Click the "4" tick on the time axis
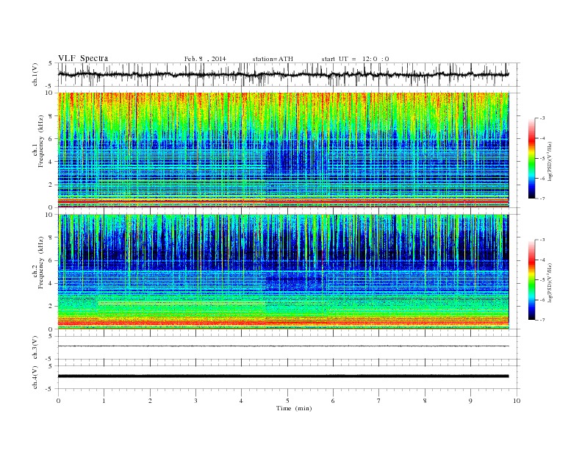Screen dimensions: 582x450 point(241,401)
